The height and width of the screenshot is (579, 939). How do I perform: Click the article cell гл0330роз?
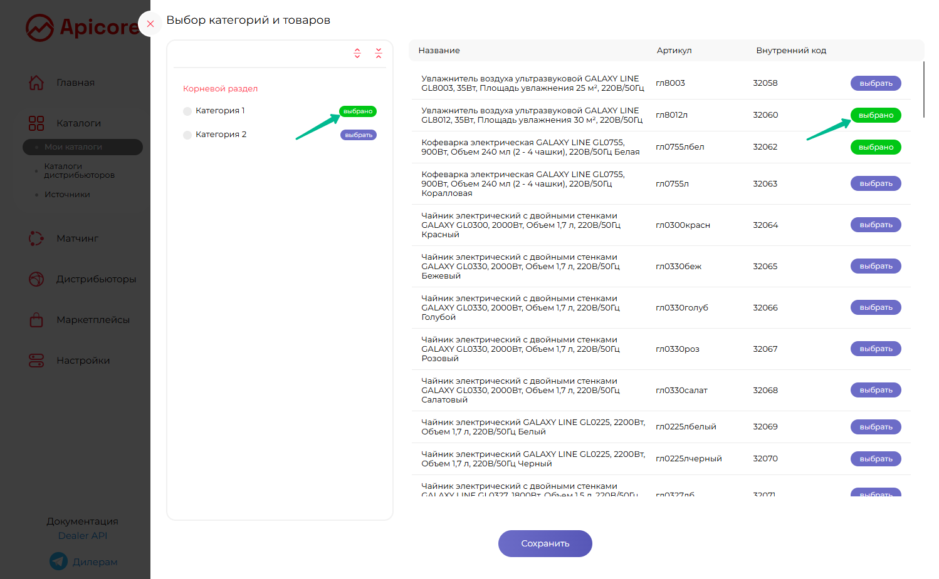tap(677, 349)
